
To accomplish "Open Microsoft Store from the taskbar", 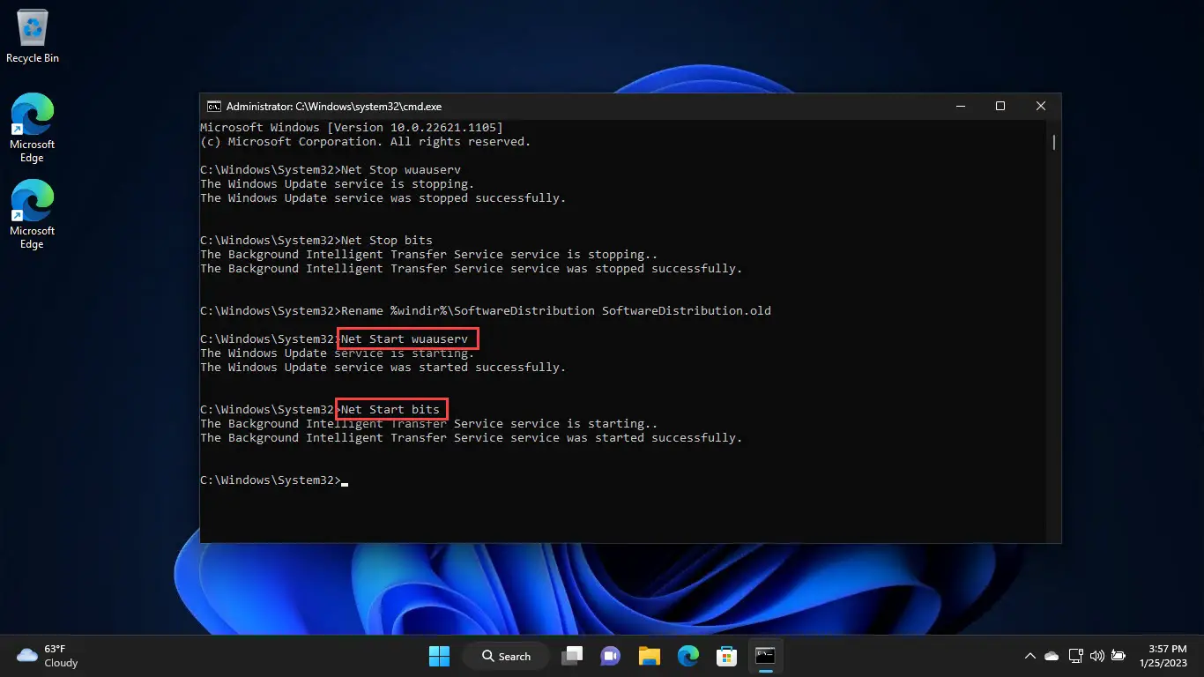I will pyautogui.click(x=726, y=656).
